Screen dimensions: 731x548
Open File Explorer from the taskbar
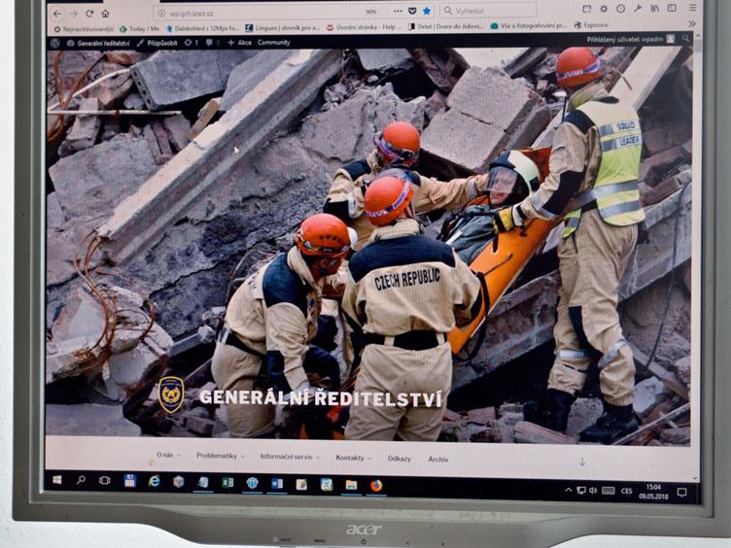(x=351, y=485)
